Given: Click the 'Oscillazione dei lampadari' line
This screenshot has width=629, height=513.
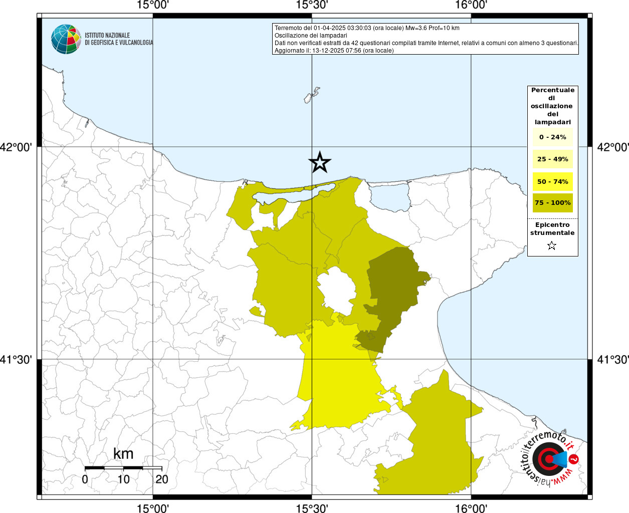Looking at the screenshot, I should [311, 36].
